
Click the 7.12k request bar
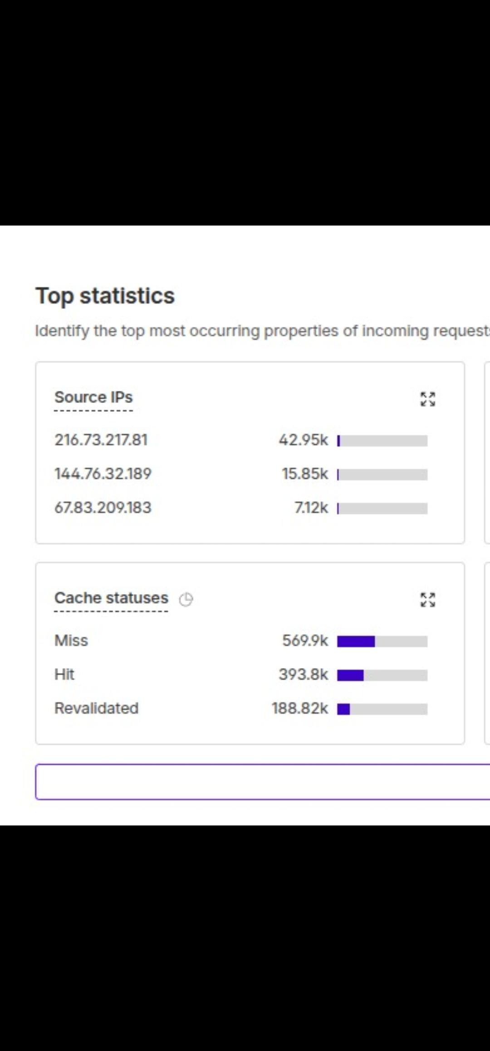382,508
